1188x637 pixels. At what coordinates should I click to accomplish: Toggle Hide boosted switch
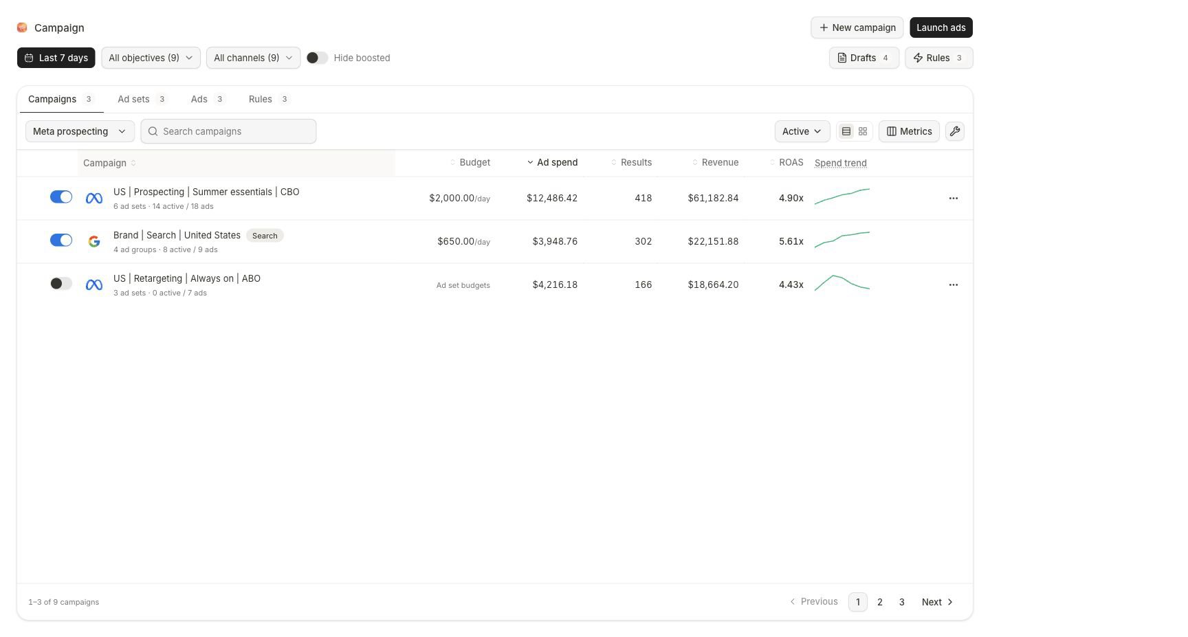tap(317, 58)
